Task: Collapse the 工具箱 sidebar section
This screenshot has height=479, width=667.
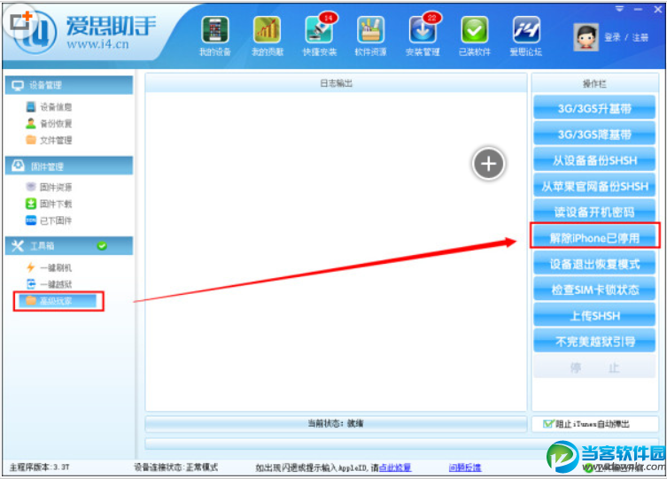Action: tap(69, 245)
